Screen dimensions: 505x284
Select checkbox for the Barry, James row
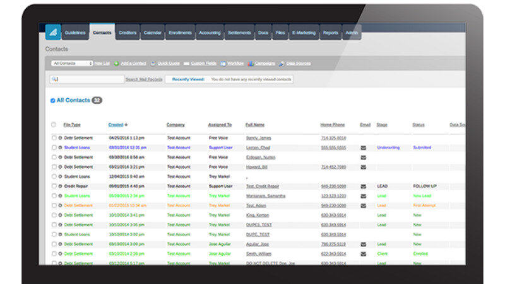tap(53, 138)
